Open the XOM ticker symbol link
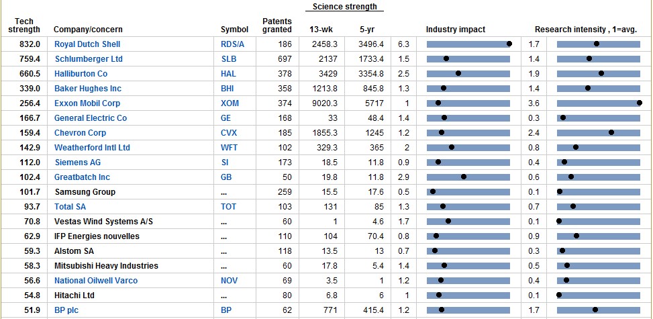The width and height of the screenshot is (653, 319). coord(230,103)
